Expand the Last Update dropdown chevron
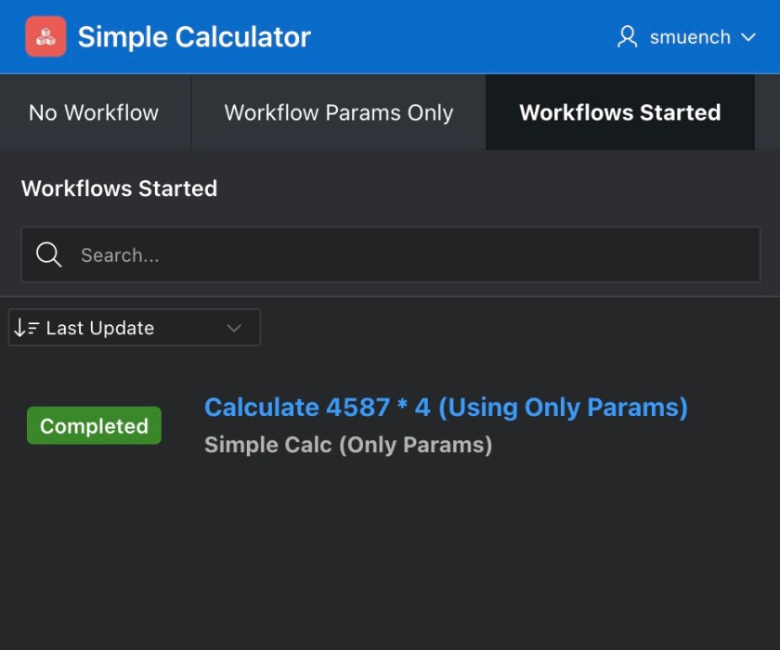 pos(234,327)
